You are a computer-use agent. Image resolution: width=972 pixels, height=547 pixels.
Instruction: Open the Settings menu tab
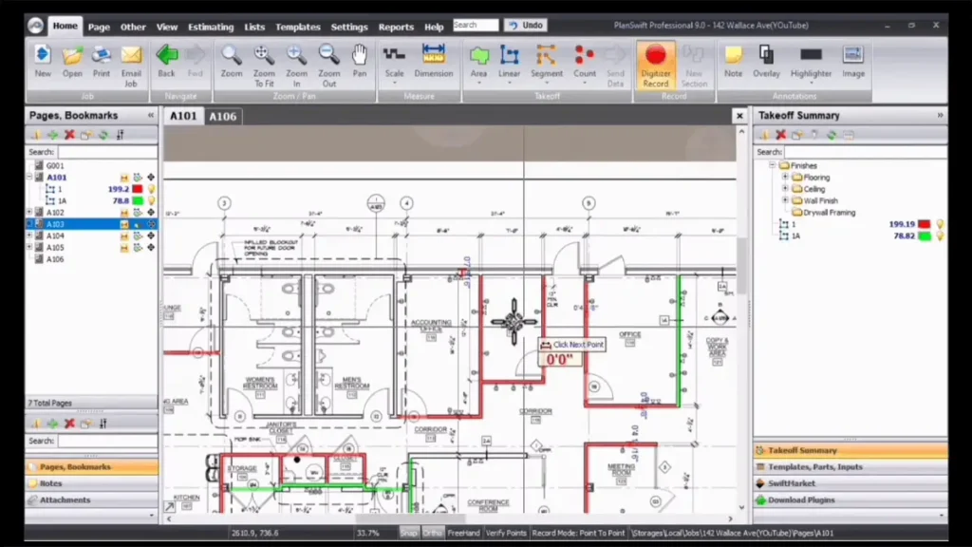349,27
